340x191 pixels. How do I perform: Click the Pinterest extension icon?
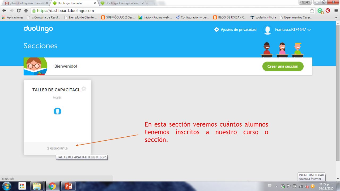[x=328, y=11]
